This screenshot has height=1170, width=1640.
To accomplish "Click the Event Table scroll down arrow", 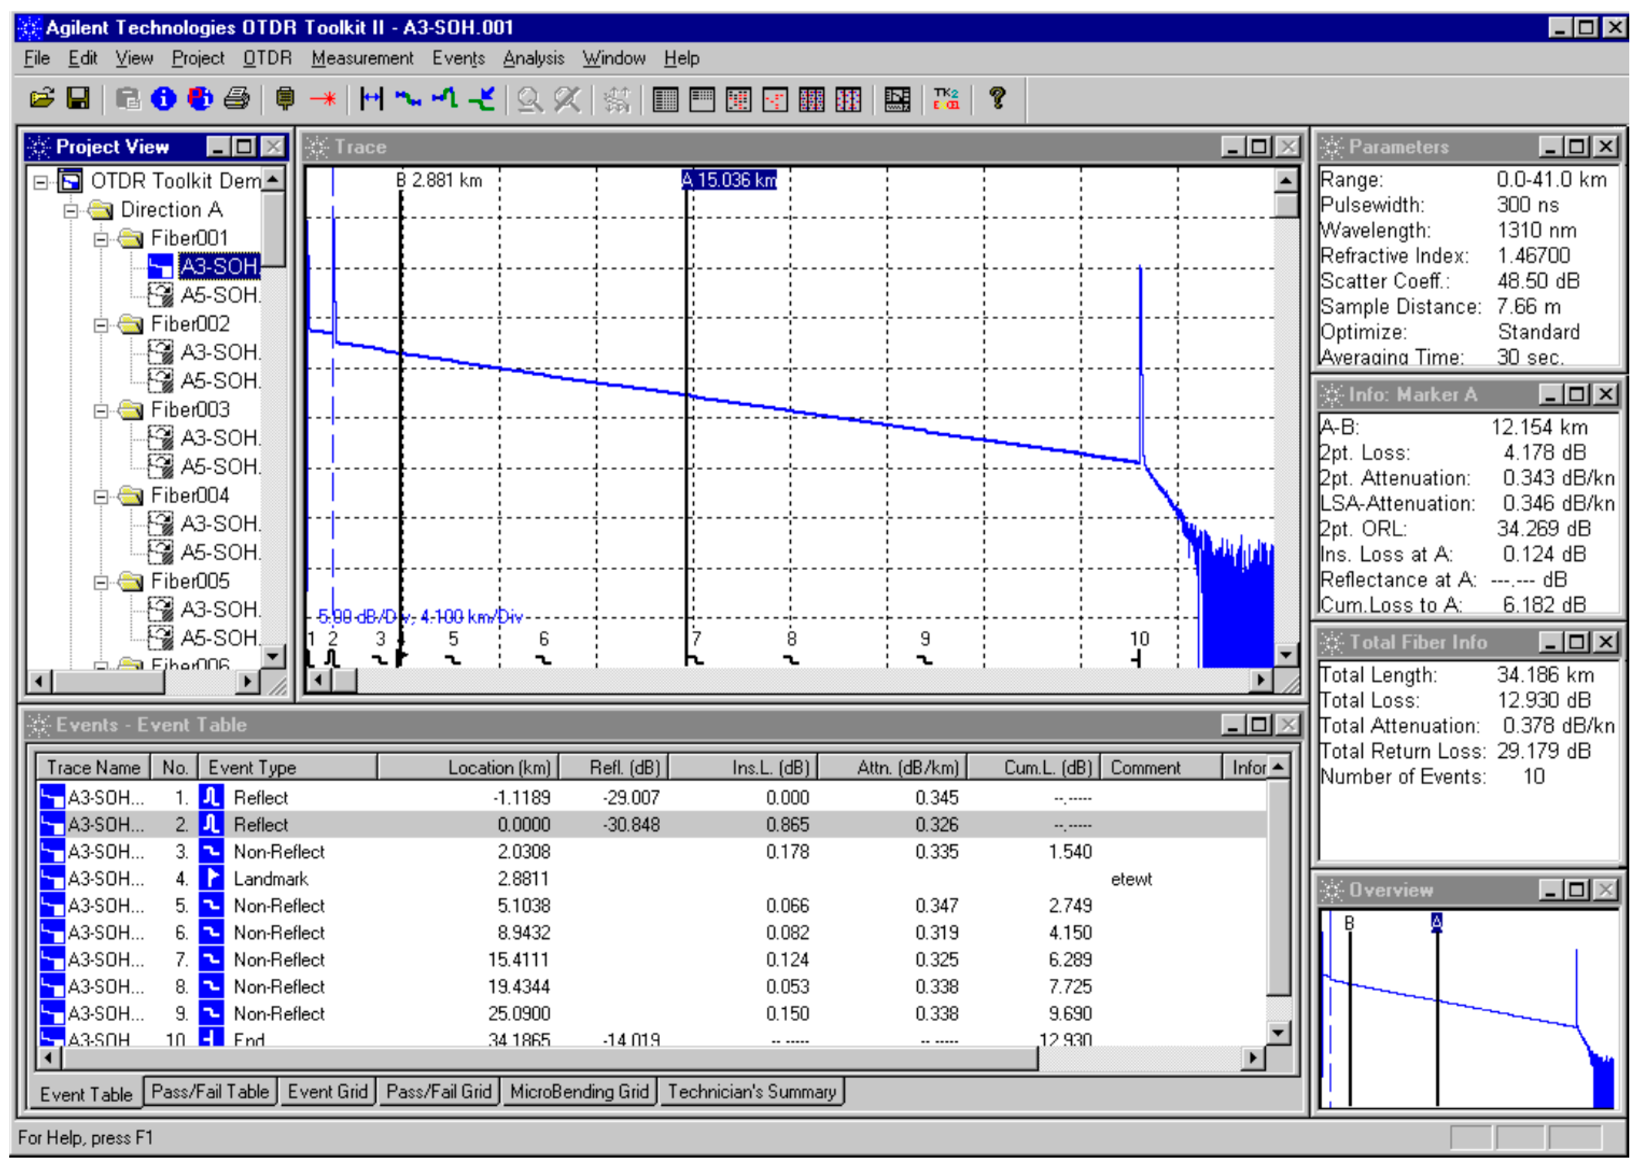I will click(x=1278, y=1033).
